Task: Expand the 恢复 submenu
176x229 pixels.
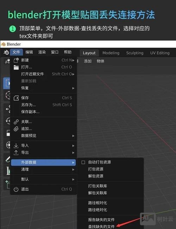Action: [44, 88]
